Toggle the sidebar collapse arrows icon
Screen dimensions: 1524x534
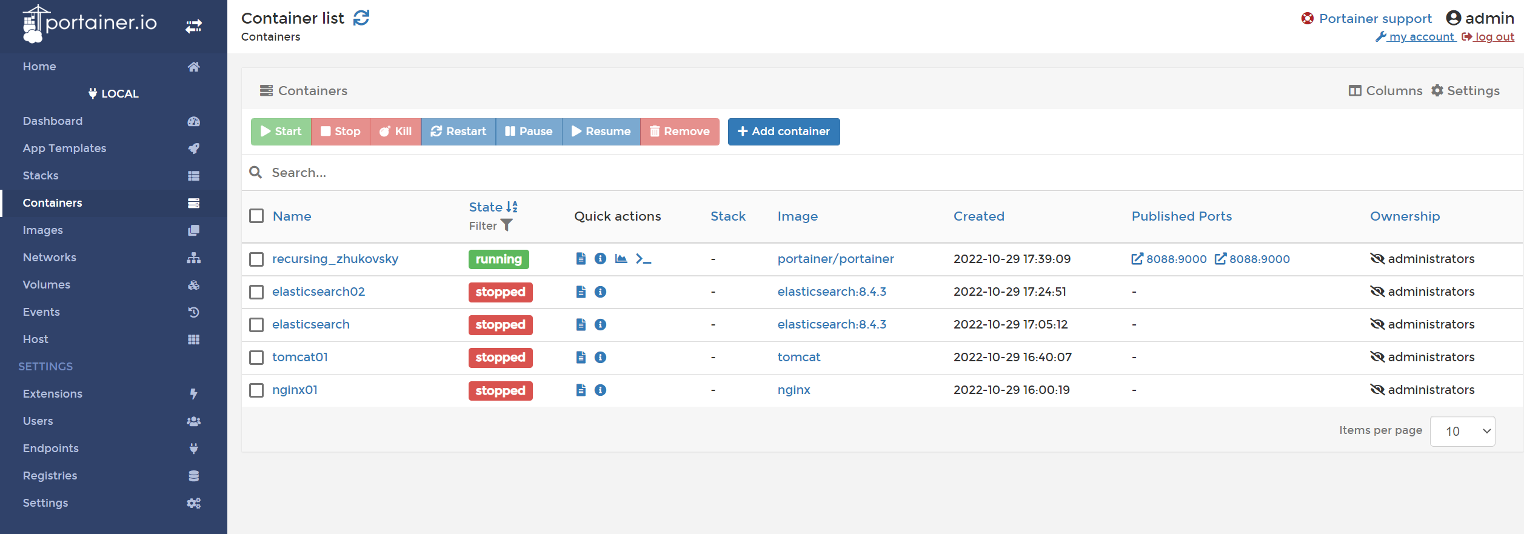[x=193, y=26]
